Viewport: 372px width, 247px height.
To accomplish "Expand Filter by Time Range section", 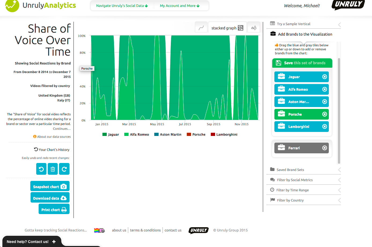I will (x=304, y=190).
